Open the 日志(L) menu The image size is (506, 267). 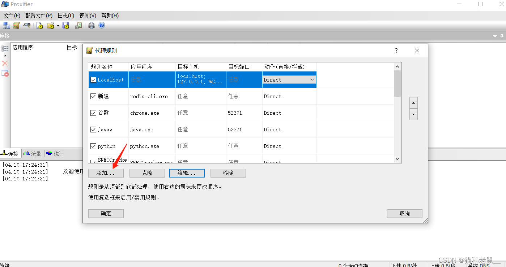click(x=66, y=16)
